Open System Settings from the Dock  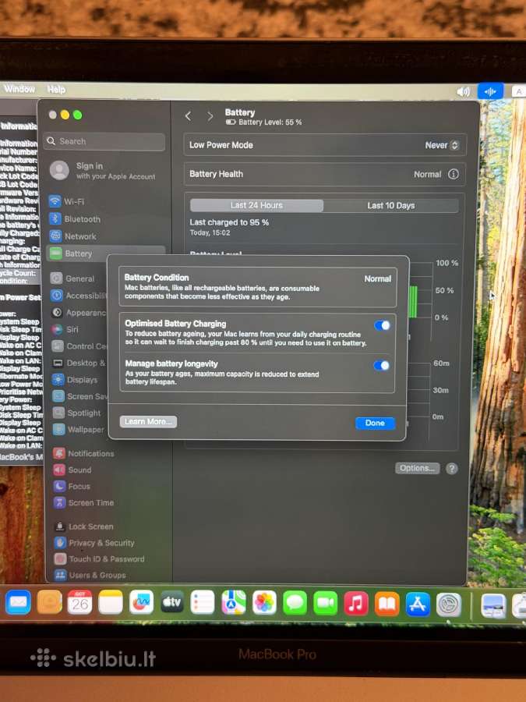click(x=448, y=604)
